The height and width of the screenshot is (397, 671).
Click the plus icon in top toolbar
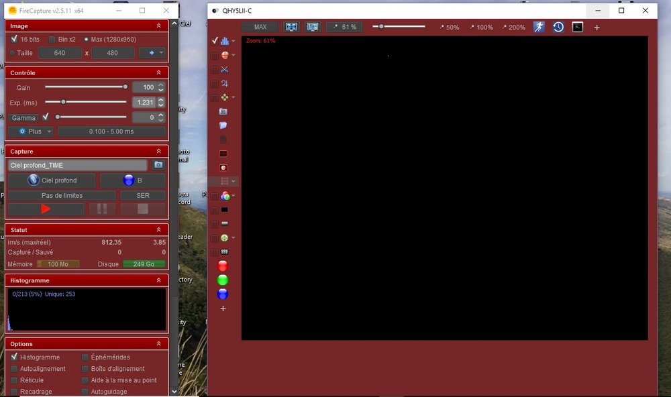(597, 27)
